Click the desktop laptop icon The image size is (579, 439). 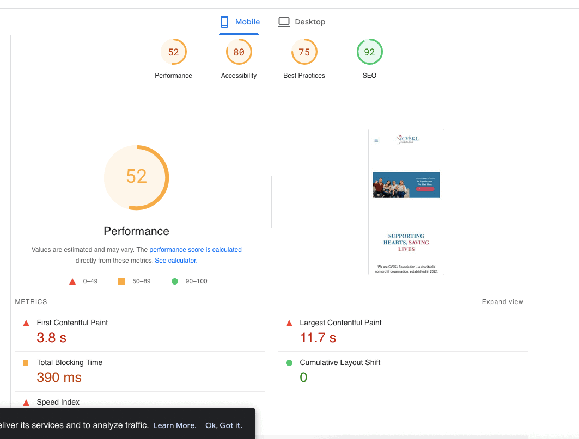(x=284, y=22)
